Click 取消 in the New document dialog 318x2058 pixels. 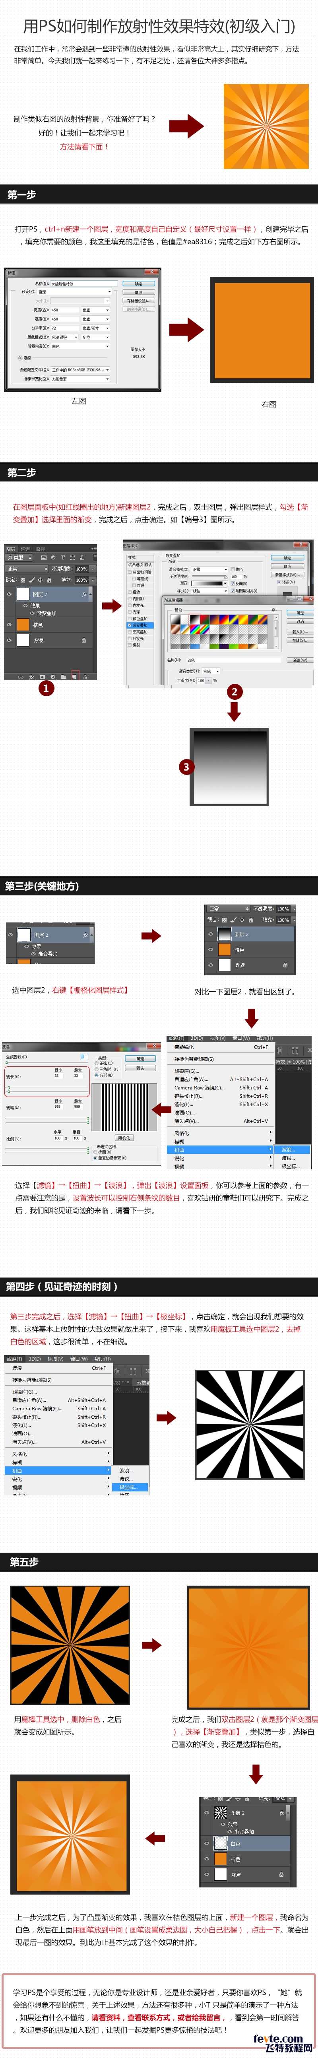[x=138, y=292]
